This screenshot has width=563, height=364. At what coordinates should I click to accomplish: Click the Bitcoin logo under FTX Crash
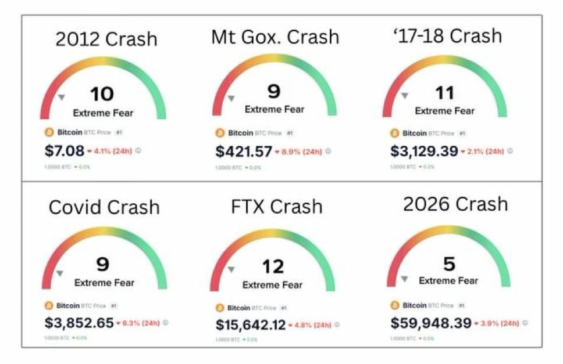pyautogui.click(x=220, y=308)
